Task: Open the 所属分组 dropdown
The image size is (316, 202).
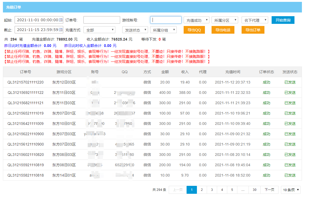Action: coord(163,30)
